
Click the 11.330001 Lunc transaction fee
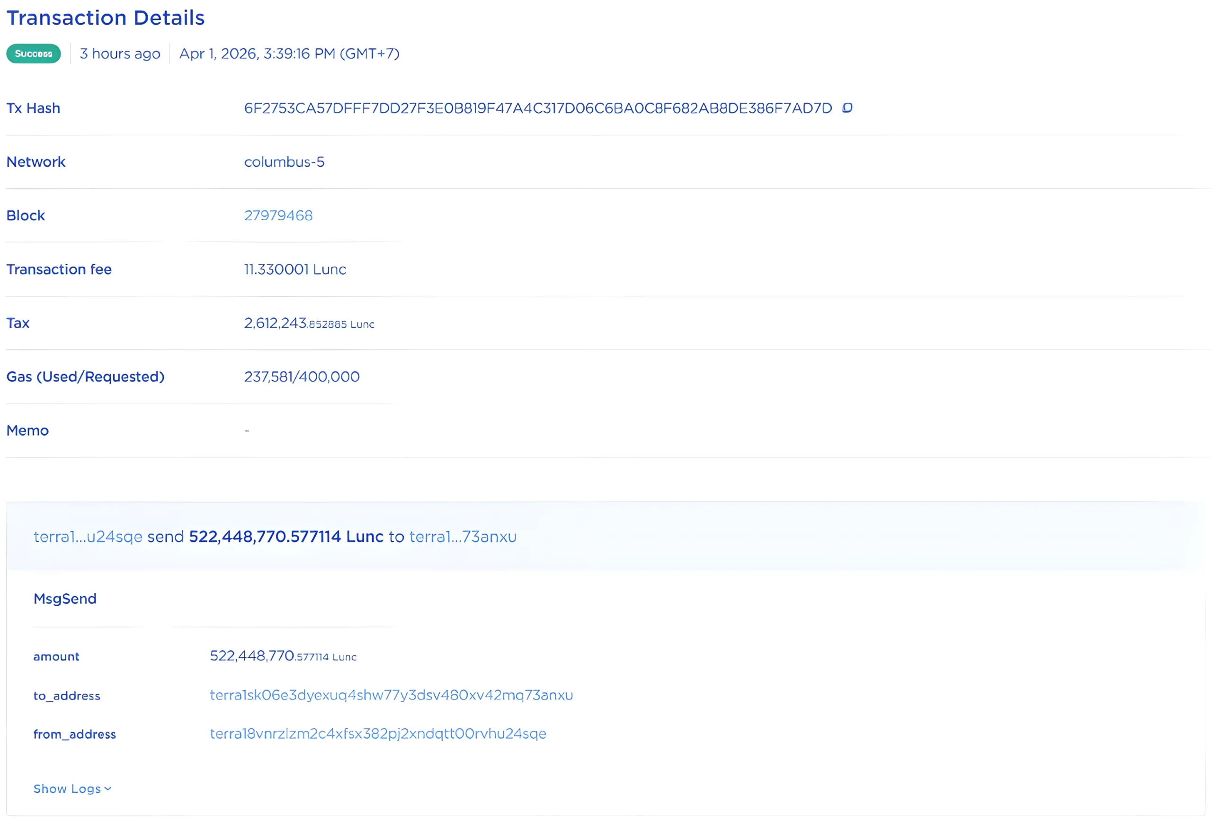(x=294, y=269)
